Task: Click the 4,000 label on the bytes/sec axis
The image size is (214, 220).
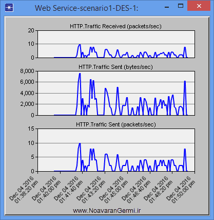Action: point(27,93)
